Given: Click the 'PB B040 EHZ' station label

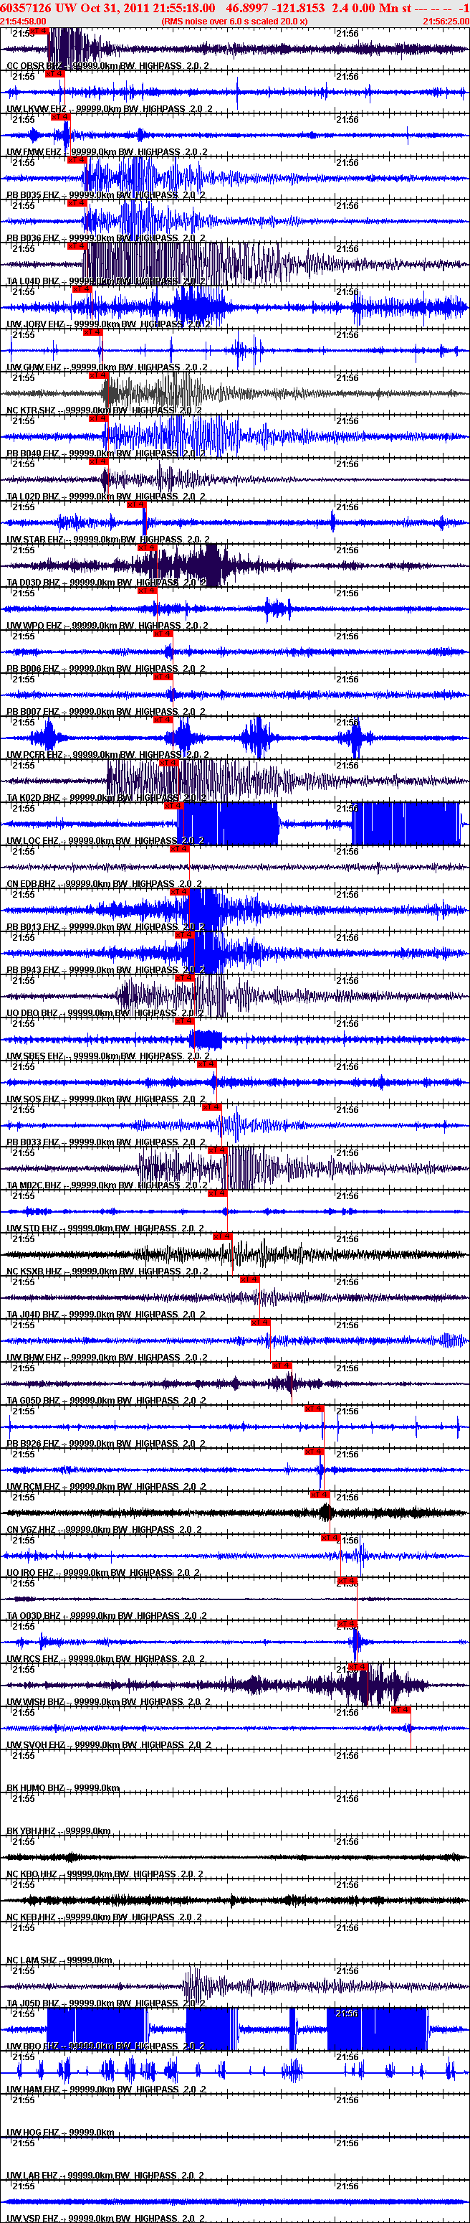Looking at the screenshot, I should tap(34, 454).
